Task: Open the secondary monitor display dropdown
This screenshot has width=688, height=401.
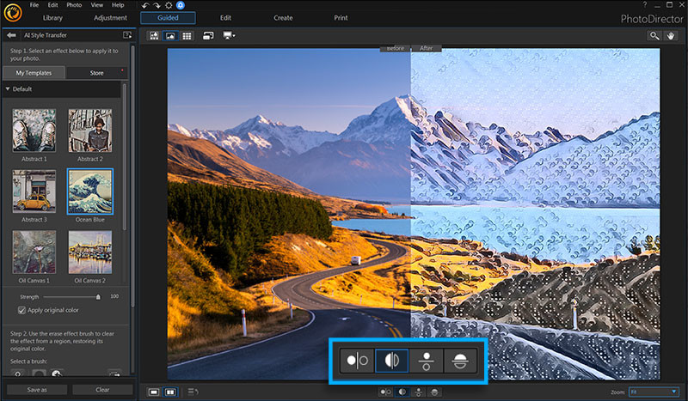Action: click(x=229, y=35)
